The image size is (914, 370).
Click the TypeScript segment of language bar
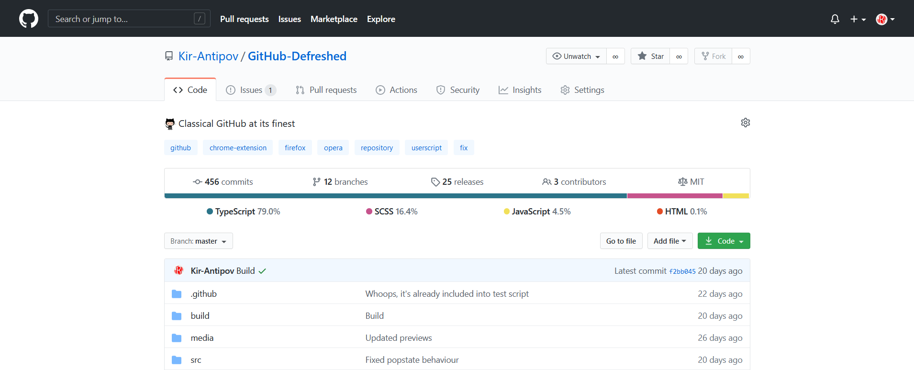click(x=396, y=196)
